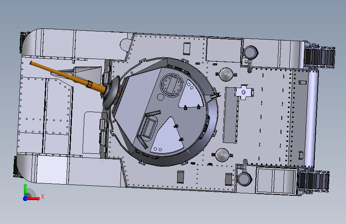Select the round commander hatch on turret roof
This screenshot has height=224, width=346.
tap(172, 85)
